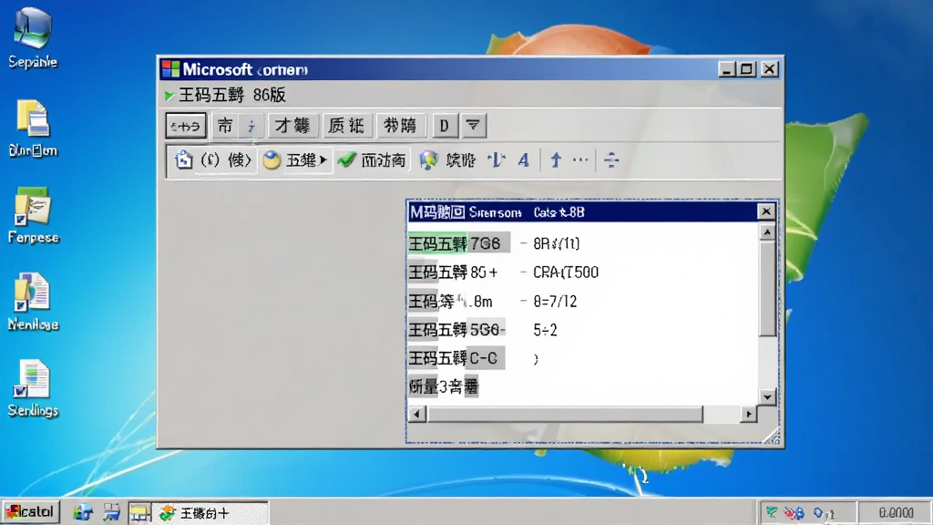Click the vertical scrollbar thumb in list panel

pyautogui.click(x=767, y=288)
